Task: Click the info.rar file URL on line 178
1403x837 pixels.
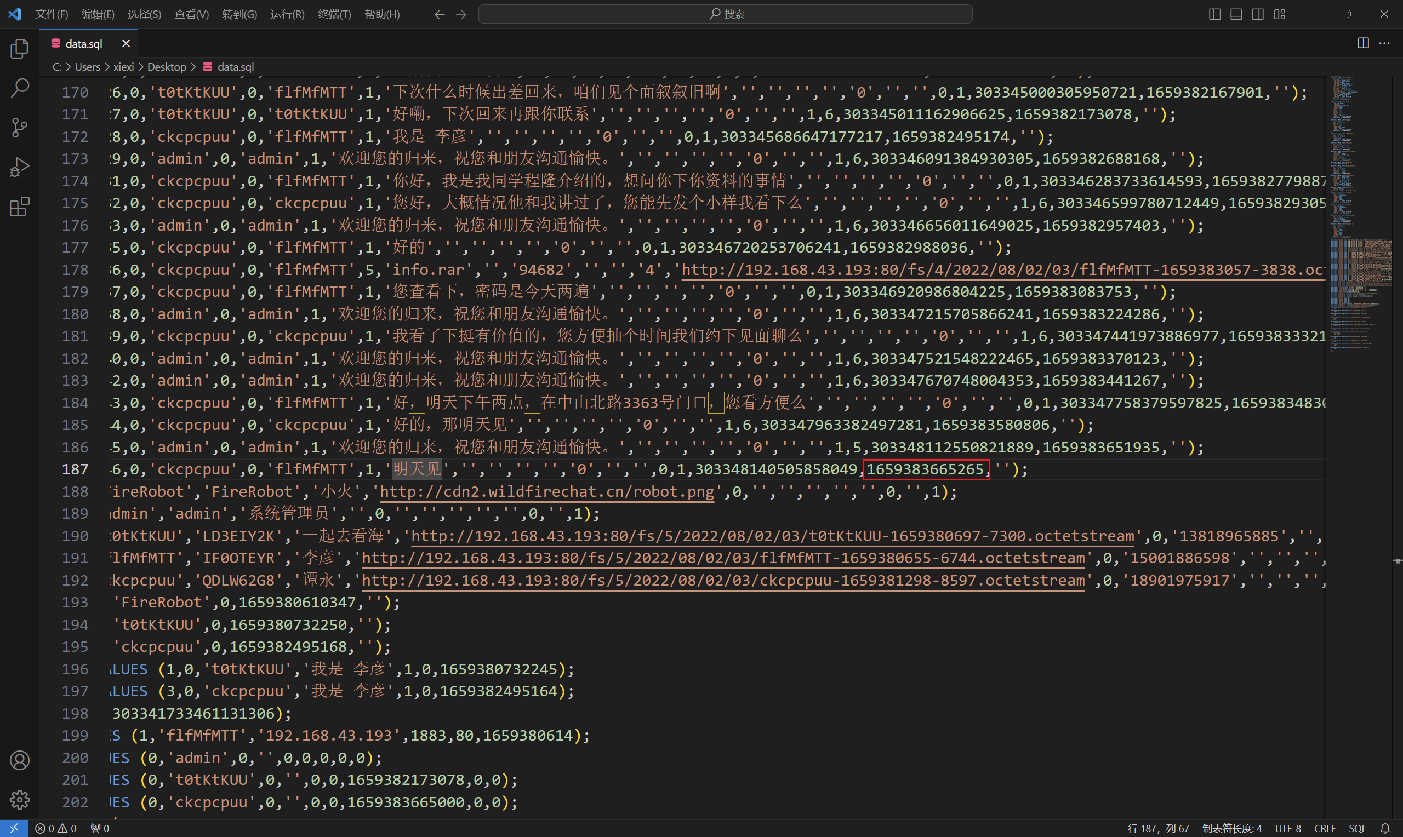Action: (1004, 270)
